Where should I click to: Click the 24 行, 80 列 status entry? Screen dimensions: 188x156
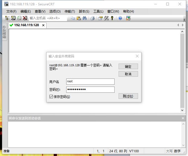[x=118, y=151]
